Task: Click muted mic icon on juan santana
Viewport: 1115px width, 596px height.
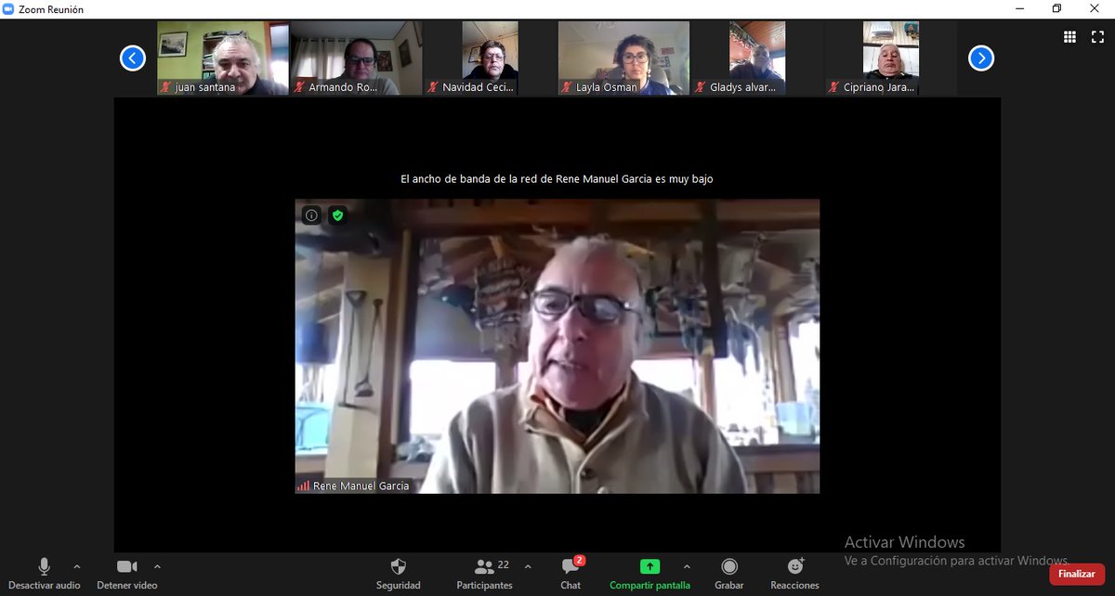Action: [166, 87]
